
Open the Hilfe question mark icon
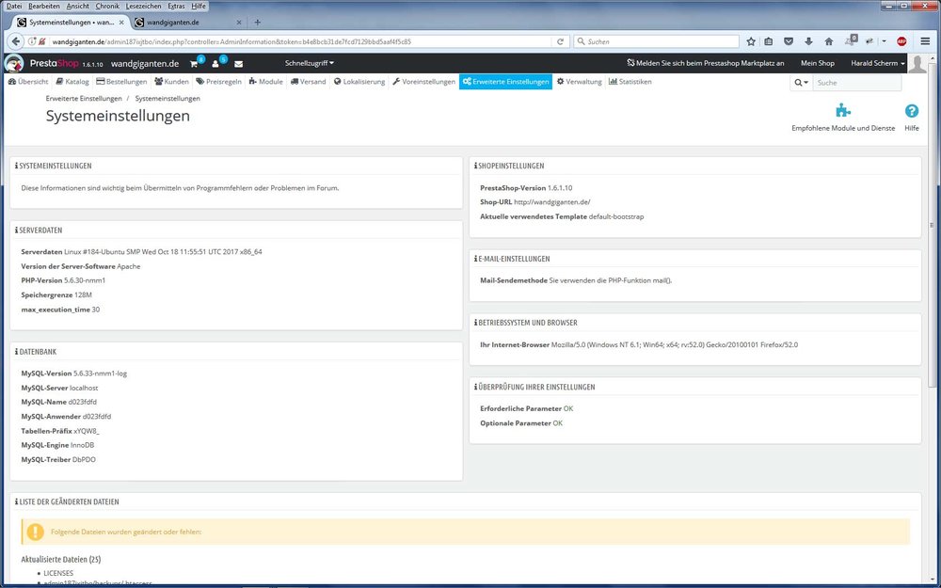point(912,110)
